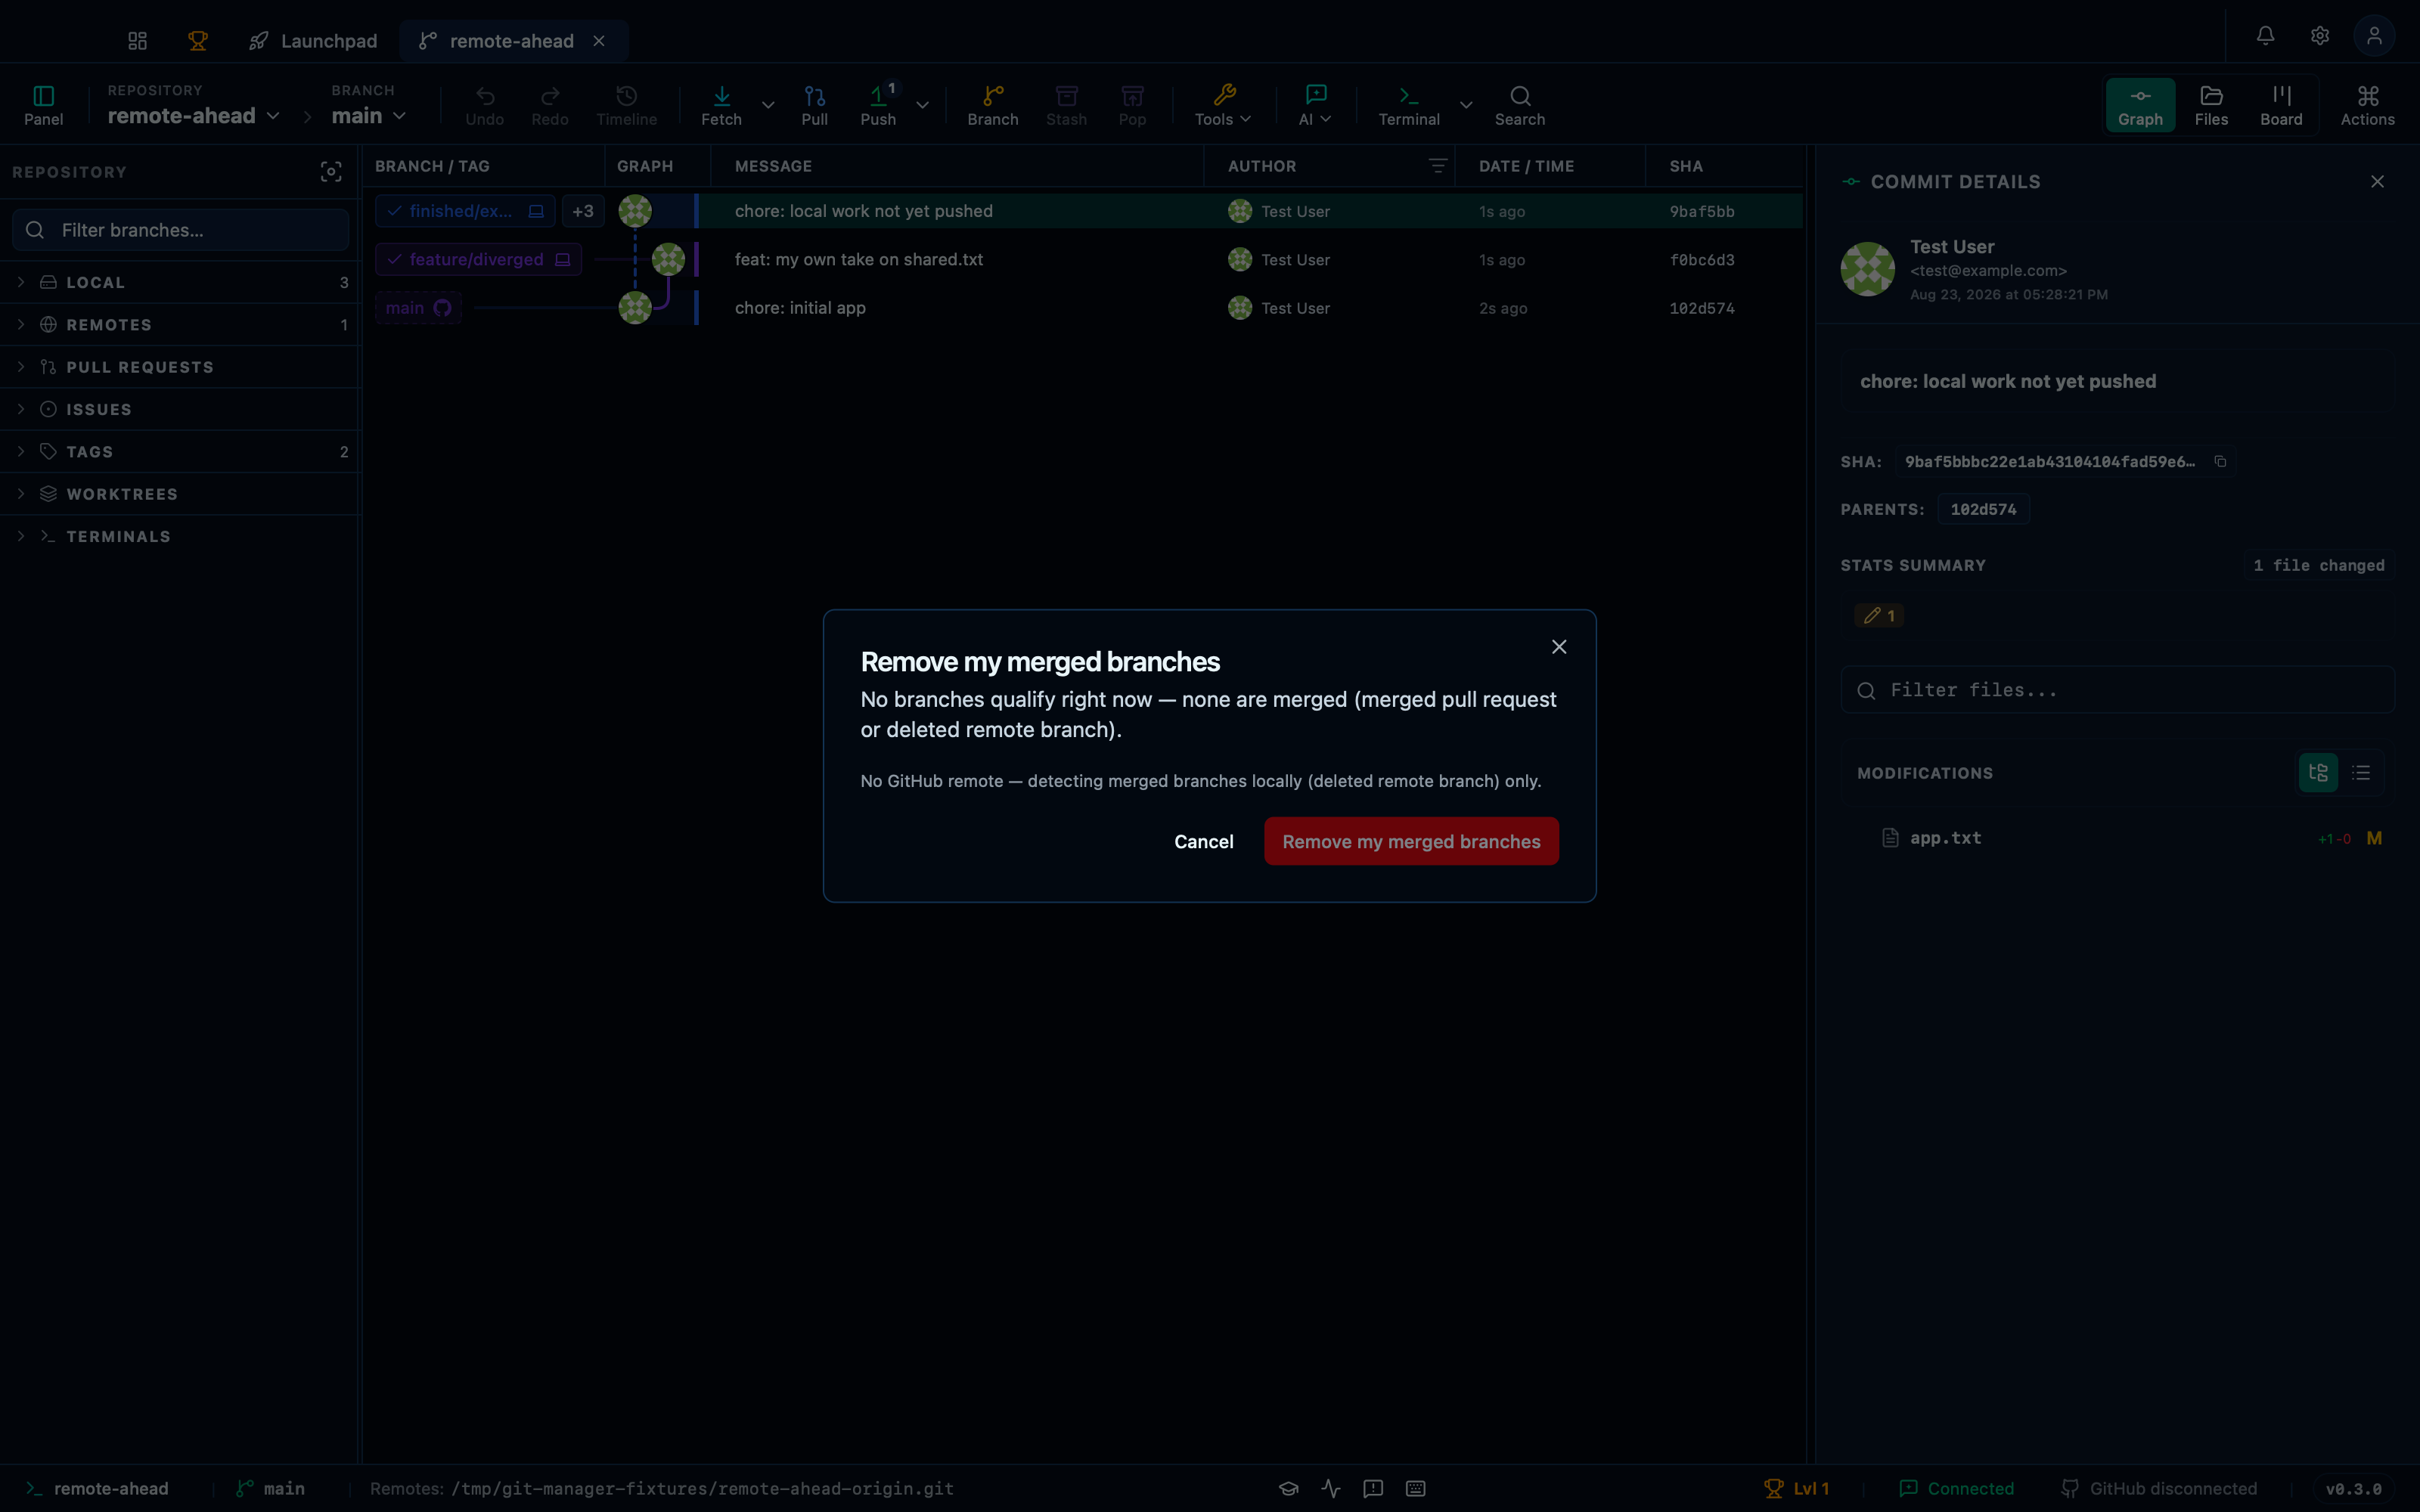The height and width of the screenshot is (1512, 2420).
Task: Expand the ISSUES section
Action: point(180,410)
